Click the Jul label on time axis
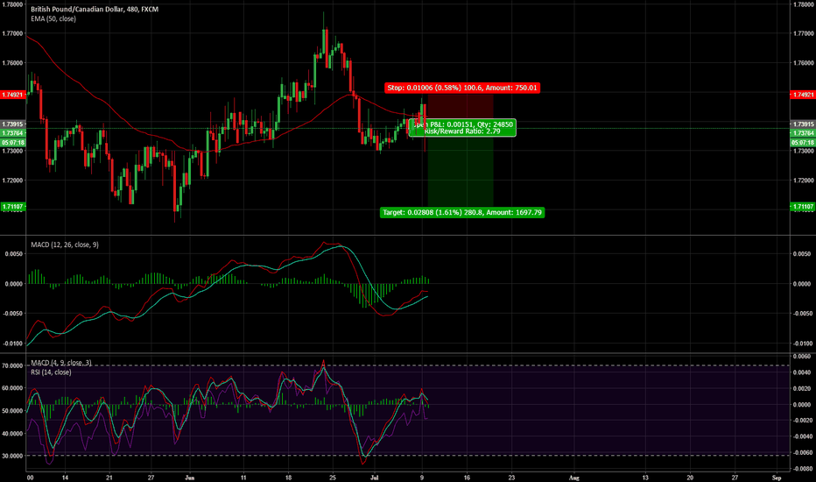The height and width of the screenshot is (482, 816). click(x=373, y=478)
